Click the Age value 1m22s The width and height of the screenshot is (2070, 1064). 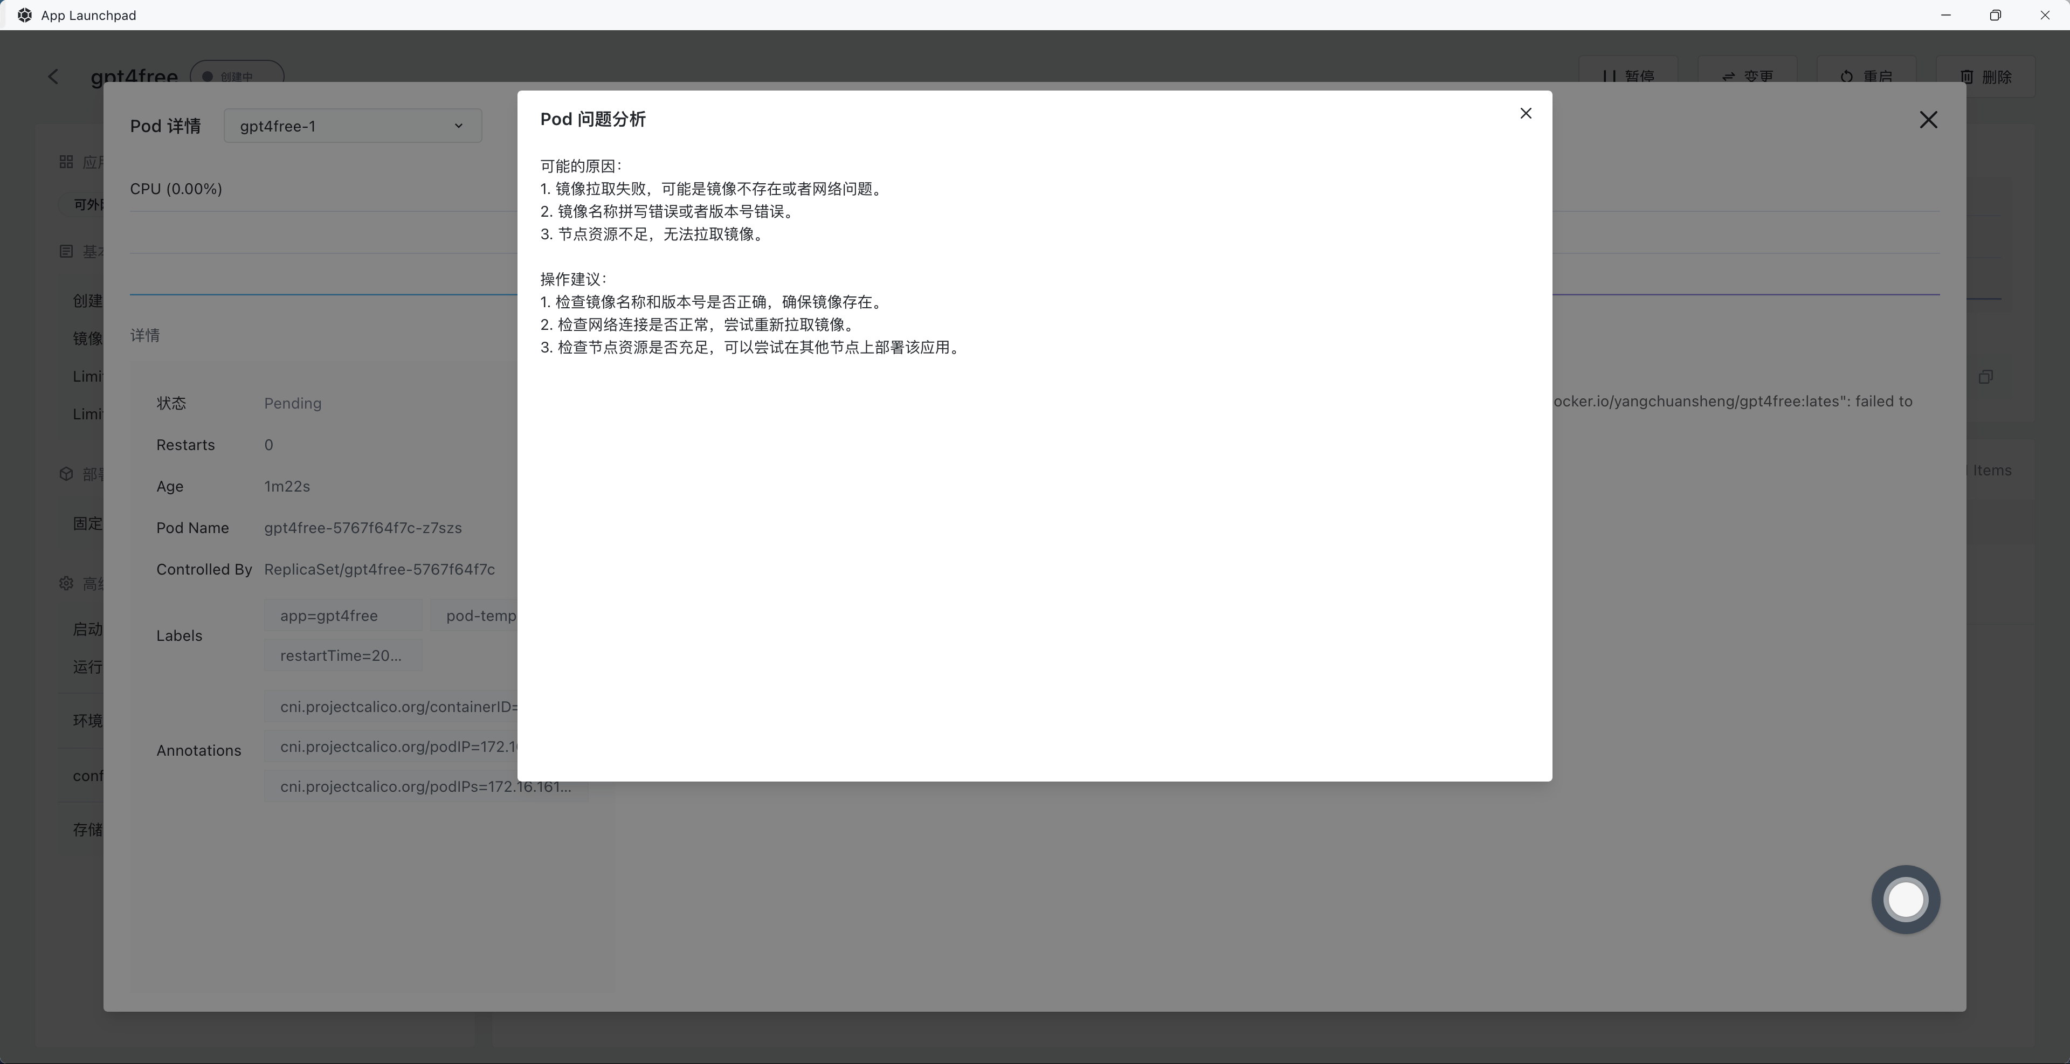tap(287, 486)
